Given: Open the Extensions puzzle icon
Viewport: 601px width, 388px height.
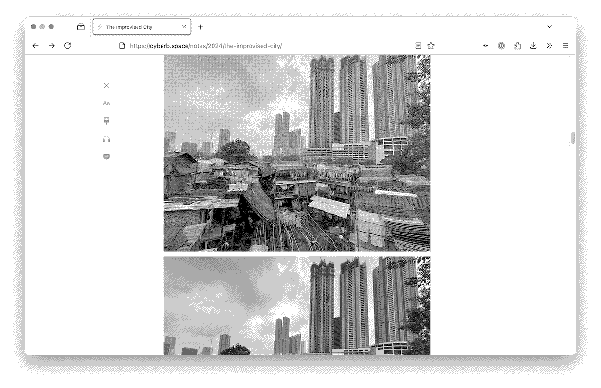Looking at the screenshot, I should pos(517,46).
